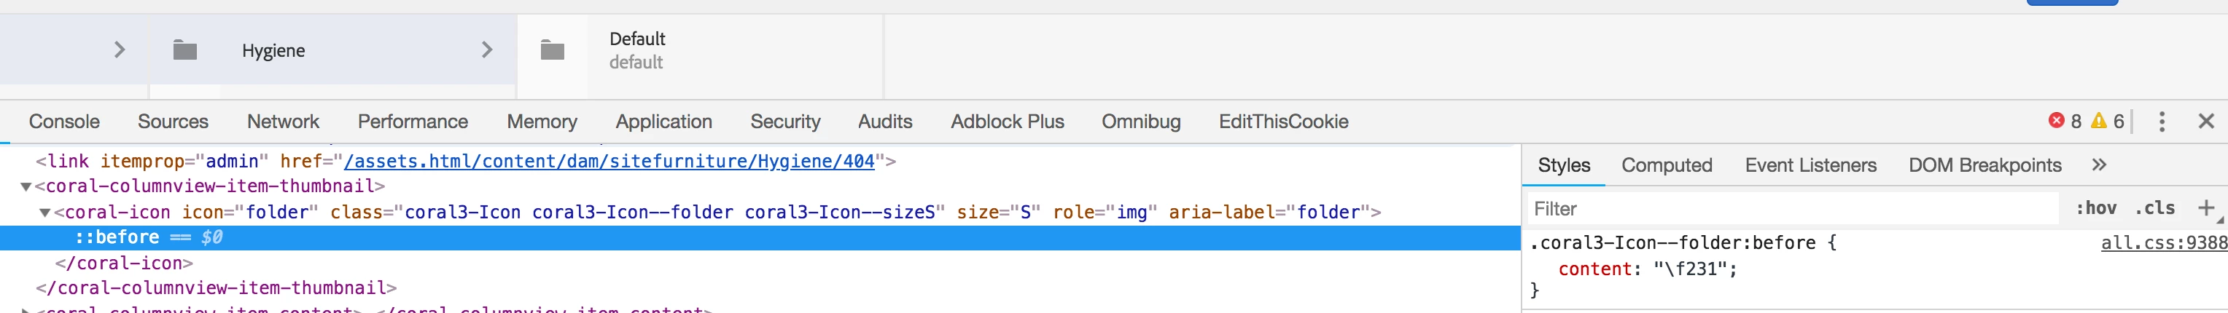Collapse the coral-icon folder element
Image resolution: width=2228 pixels, height=313 pixels.
point(45,213)
